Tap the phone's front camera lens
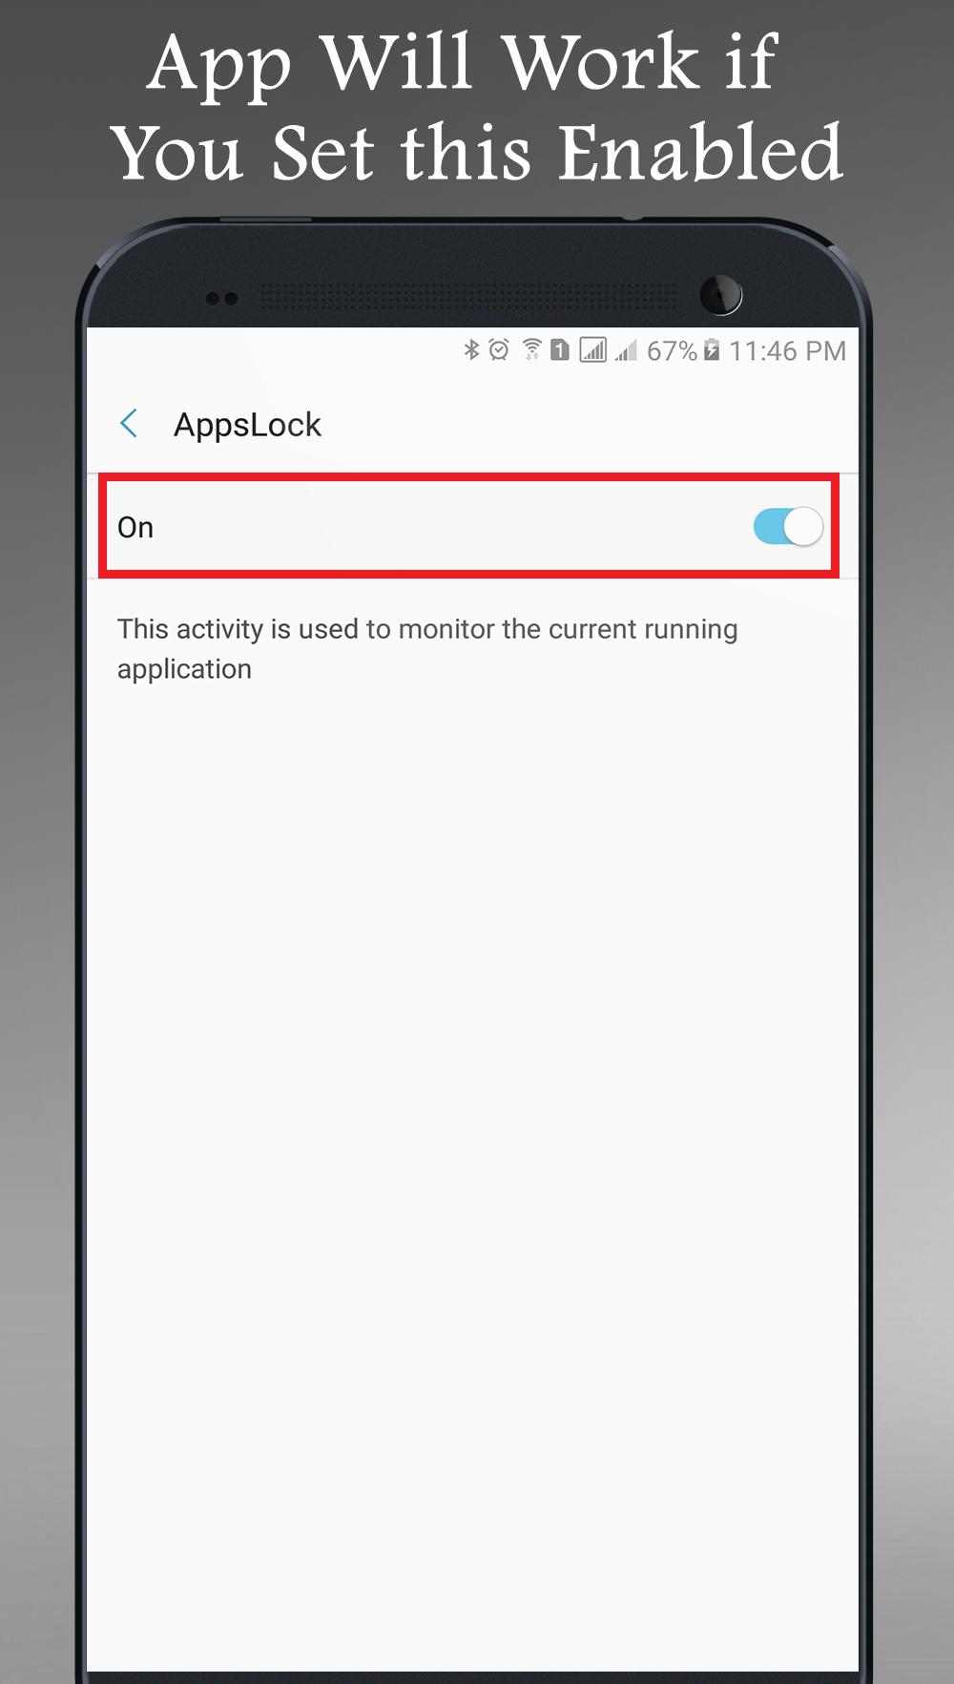 [x=720, y=294]
